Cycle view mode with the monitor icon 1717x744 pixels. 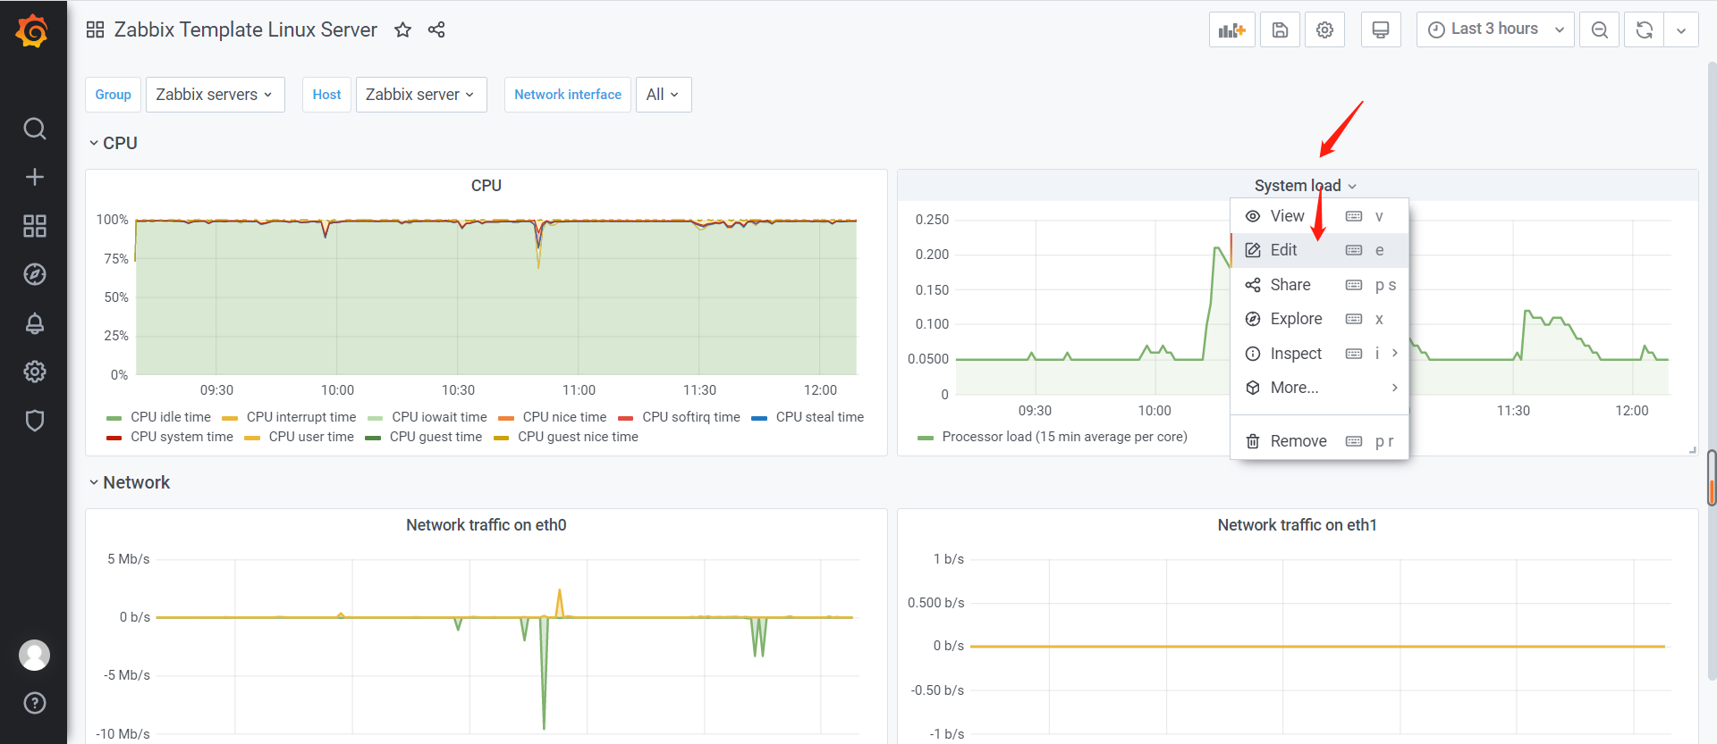(x=1380, y=30)
